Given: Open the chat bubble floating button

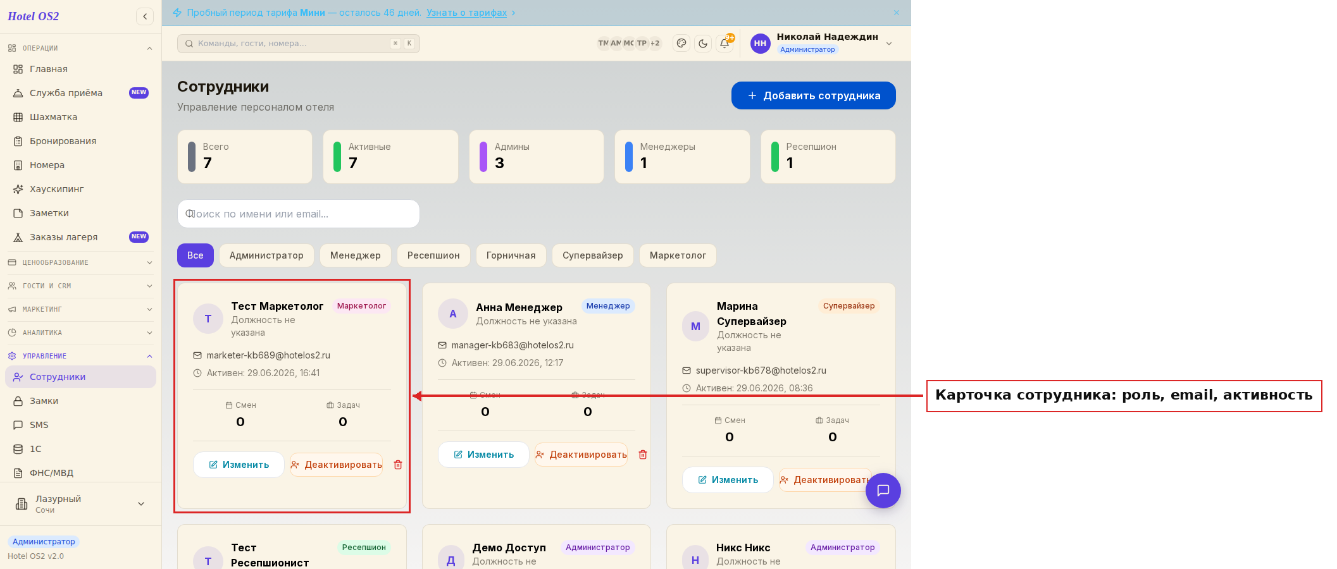Looking at the screenshot, I should coord(883,491).
